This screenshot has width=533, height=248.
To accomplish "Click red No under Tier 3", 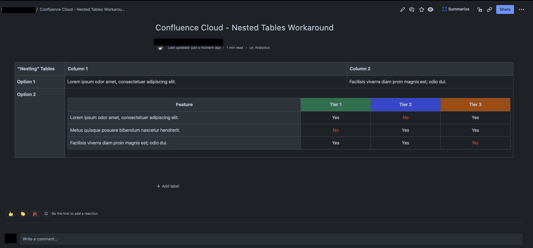I will click(x=475, y=143).
